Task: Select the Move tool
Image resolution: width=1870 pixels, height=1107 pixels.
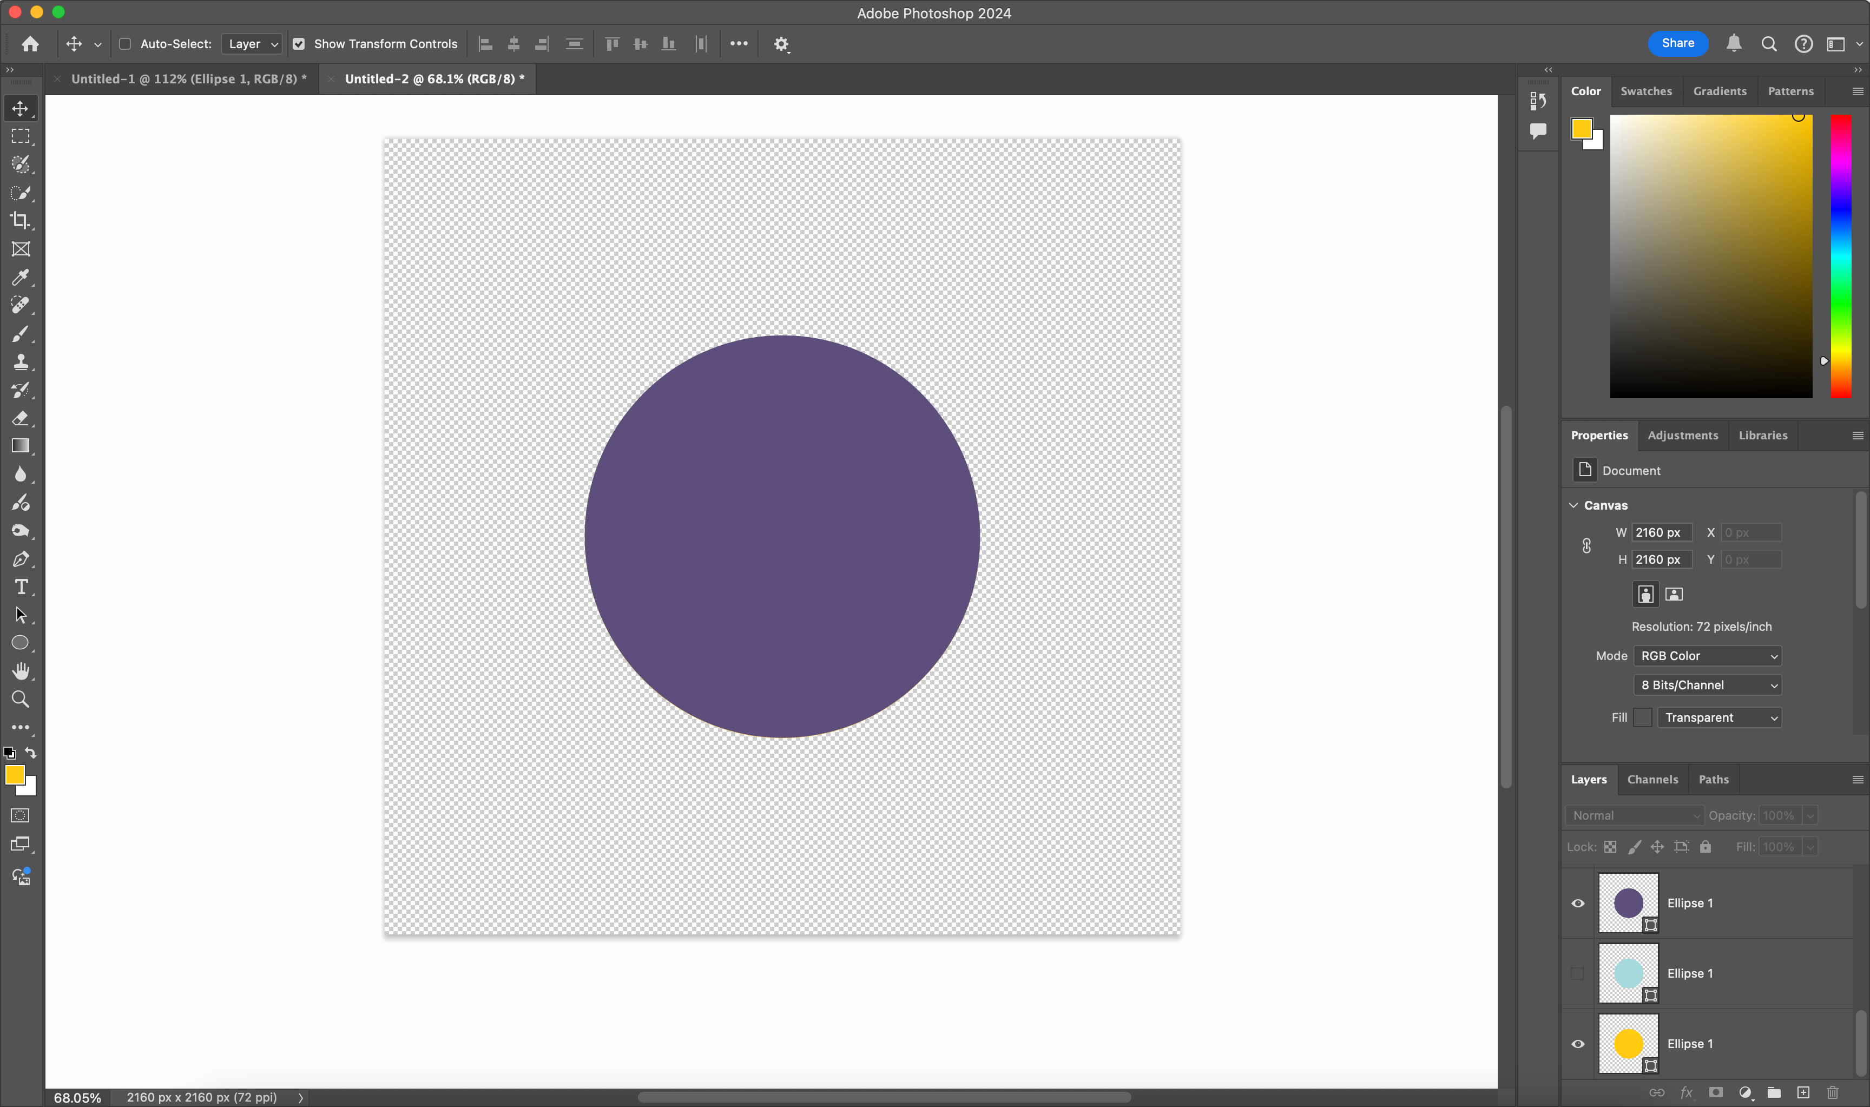Action: (x=21, y=108)
